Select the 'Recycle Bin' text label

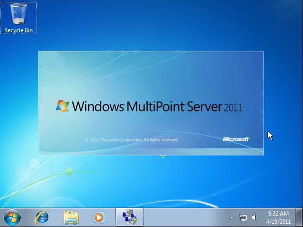pyautogui.click(x=18, y=30)
